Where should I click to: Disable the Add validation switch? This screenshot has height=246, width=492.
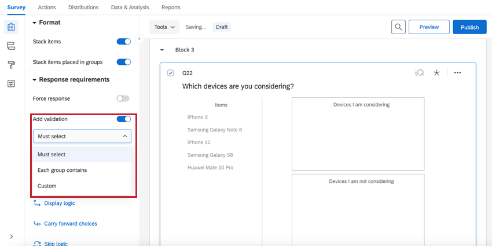click(123, 119)
